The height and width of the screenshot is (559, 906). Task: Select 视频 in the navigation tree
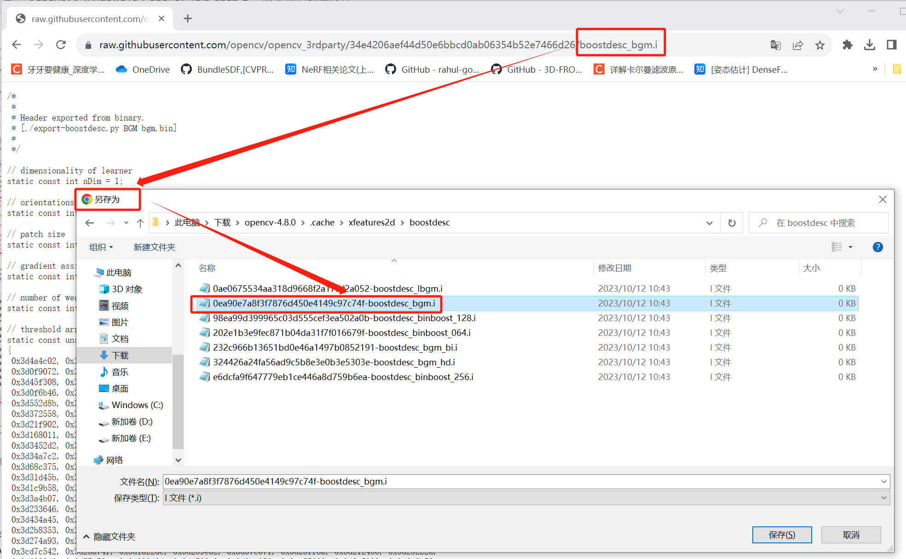(x=114, y=305)
